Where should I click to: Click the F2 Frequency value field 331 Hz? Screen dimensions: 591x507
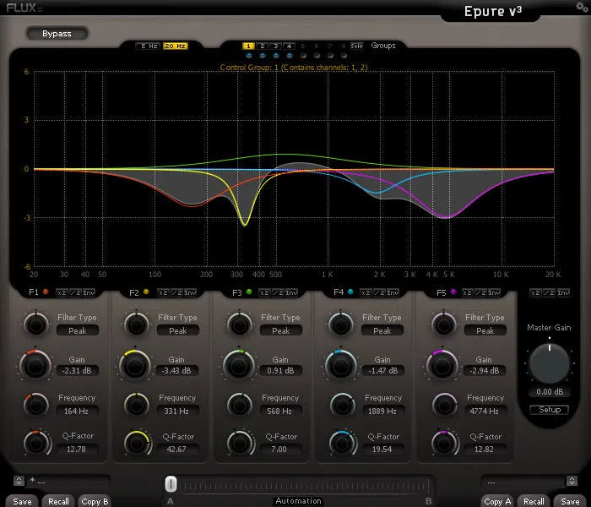(x=177, y=411)
